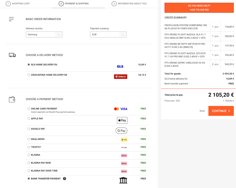Click the Mastercard Visa card logos
Screen dimensions: 236x188
pyautogui.click(x=121, y=109)
